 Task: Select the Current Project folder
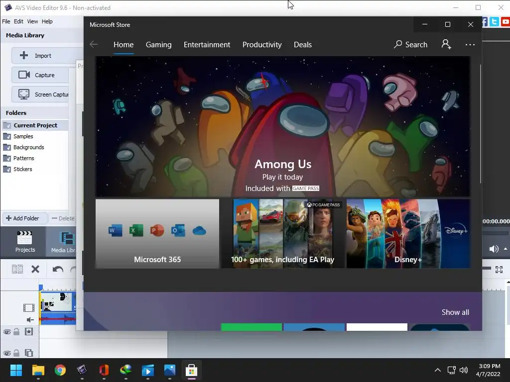[34, 125]
